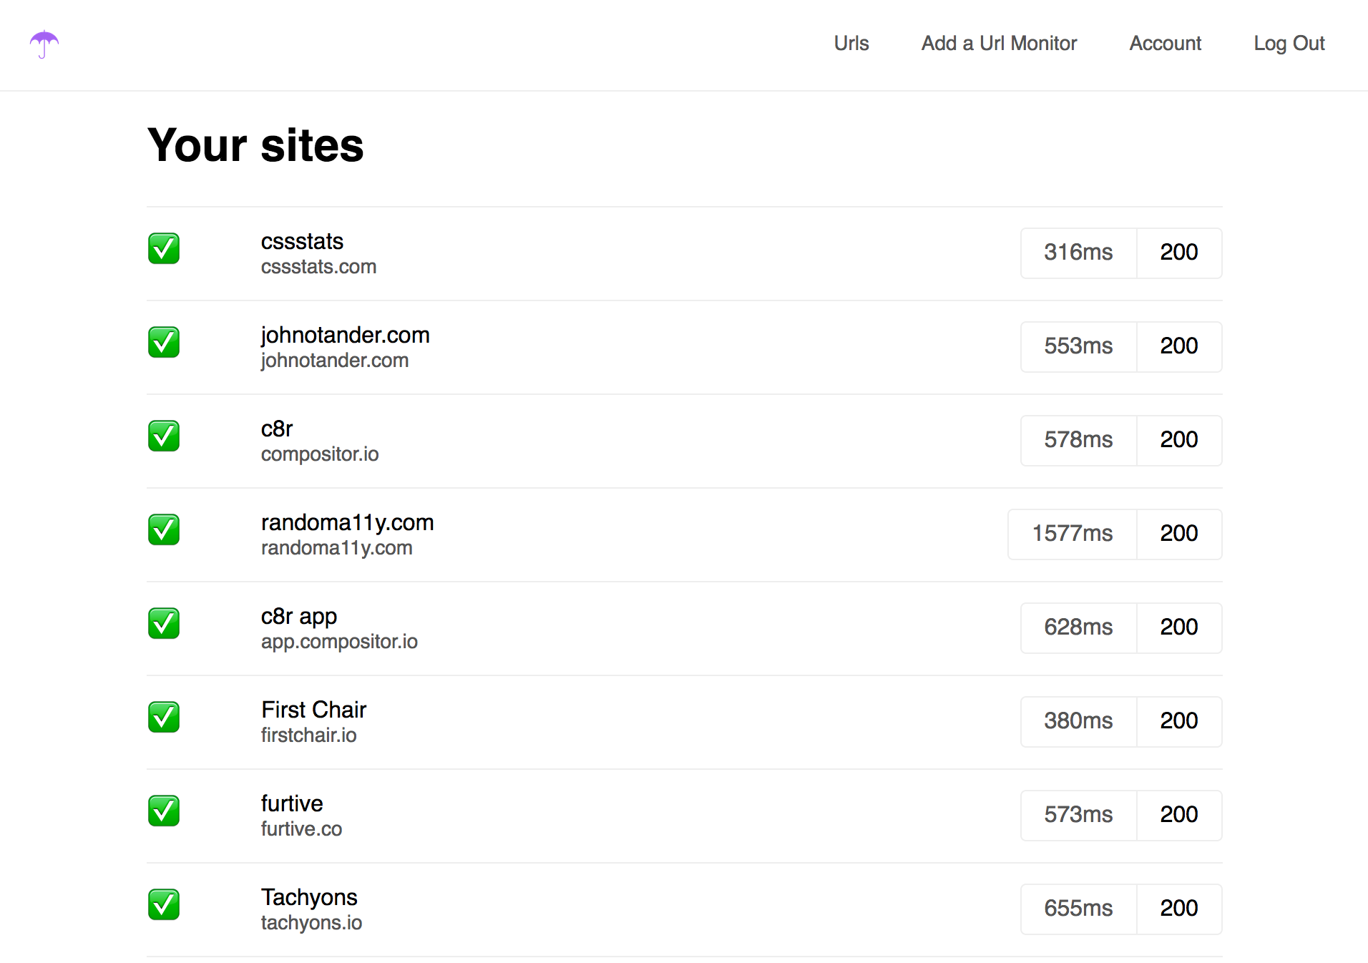Click the 200 status code for Tachyons

point(1178,909)
